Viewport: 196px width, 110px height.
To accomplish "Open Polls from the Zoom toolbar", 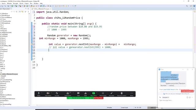I will coord(85,94).
